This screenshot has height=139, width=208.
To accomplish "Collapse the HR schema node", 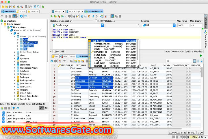I will coord(11,33).
